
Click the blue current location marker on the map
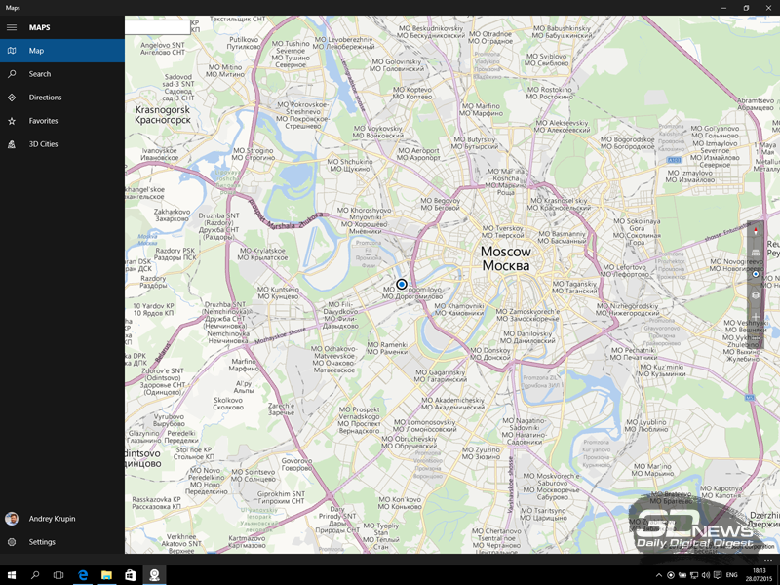[402, 284]
